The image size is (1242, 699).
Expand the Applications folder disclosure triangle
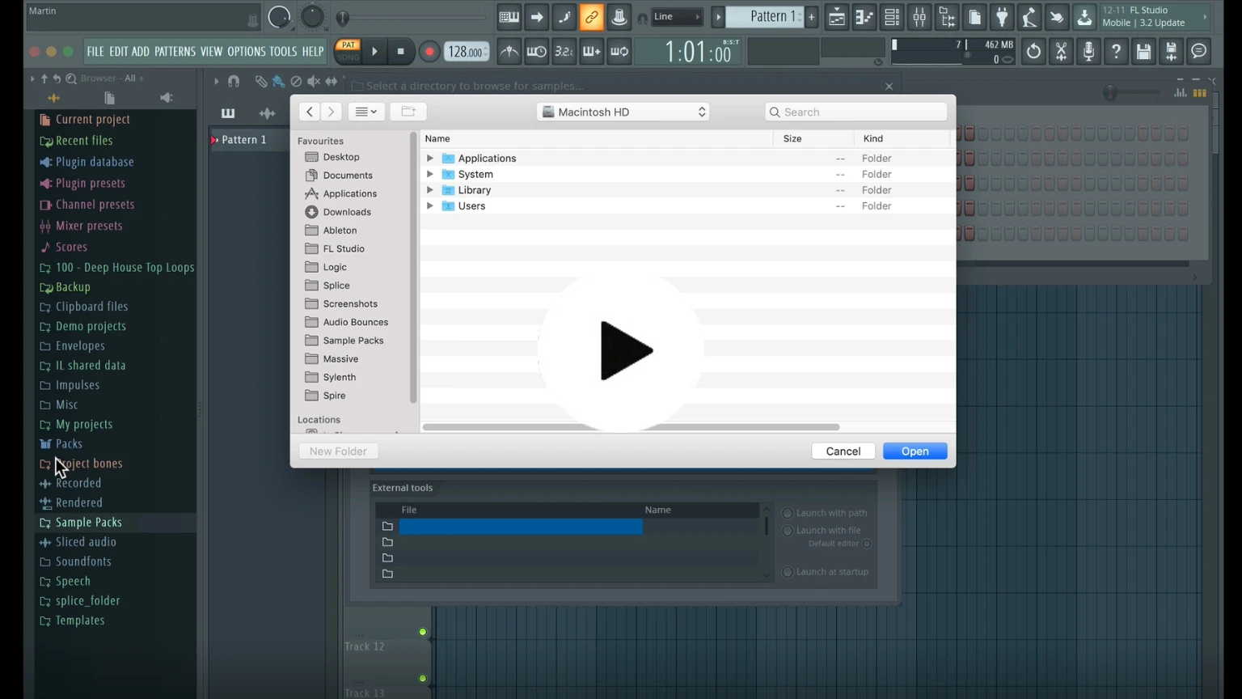click(430, 159)
